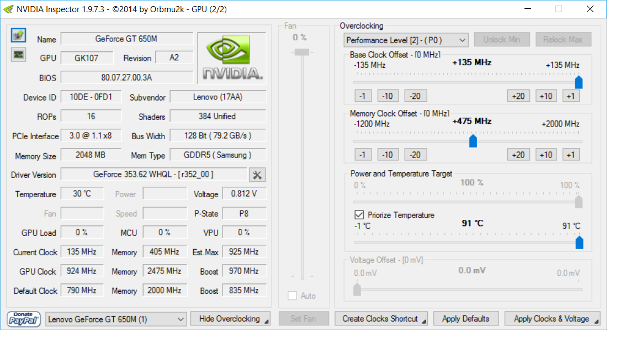
Task: Click the Hide Overclocking button
Action: (x=230, y=319)
